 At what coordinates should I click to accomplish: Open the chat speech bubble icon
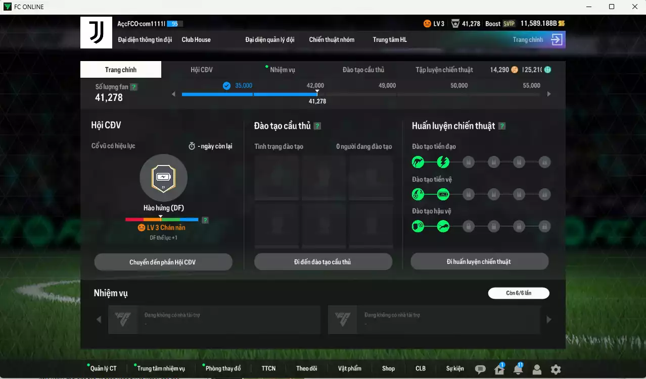(x=480, y=369)
